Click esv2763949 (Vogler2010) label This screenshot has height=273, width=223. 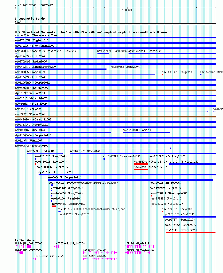pos(32,125)
